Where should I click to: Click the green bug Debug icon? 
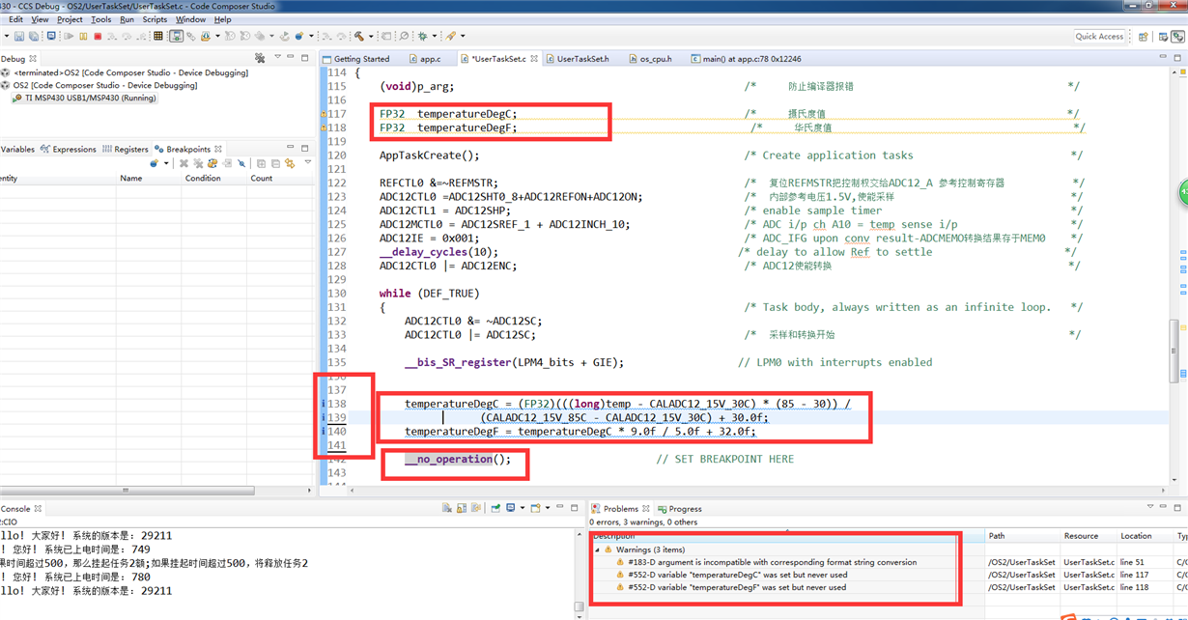(x=422, y=36)
